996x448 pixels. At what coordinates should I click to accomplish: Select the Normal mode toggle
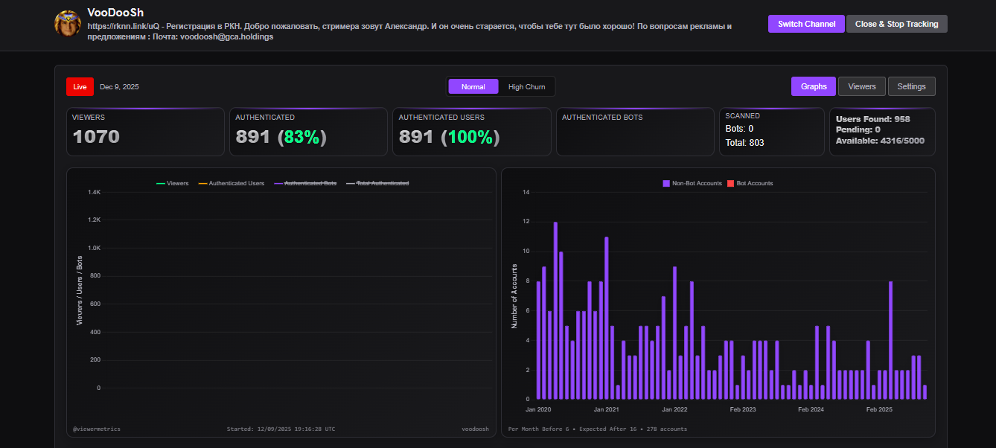[473, 86]
